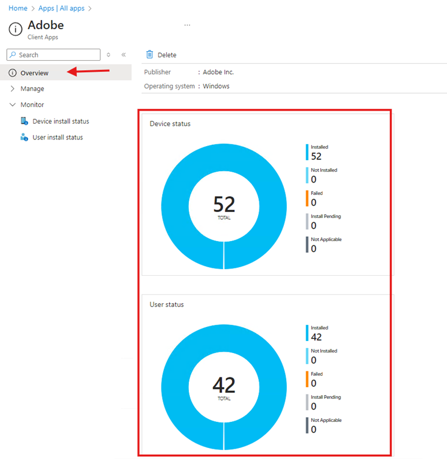Click the 42 TOTAL center label

pyautogui.click(x=224, y=388)
